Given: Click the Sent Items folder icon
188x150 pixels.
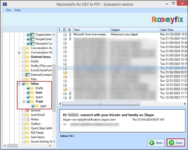Looking at the screenshot, I should (x=28, y=137).
